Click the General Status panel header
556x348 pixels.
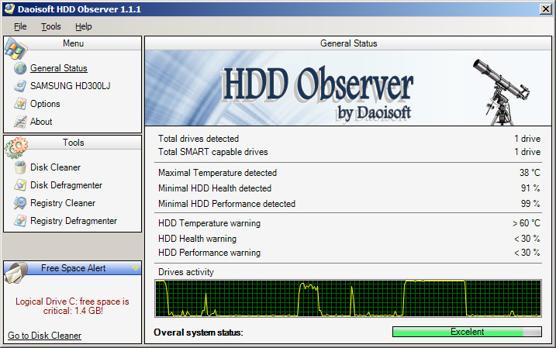coord(348,43)
